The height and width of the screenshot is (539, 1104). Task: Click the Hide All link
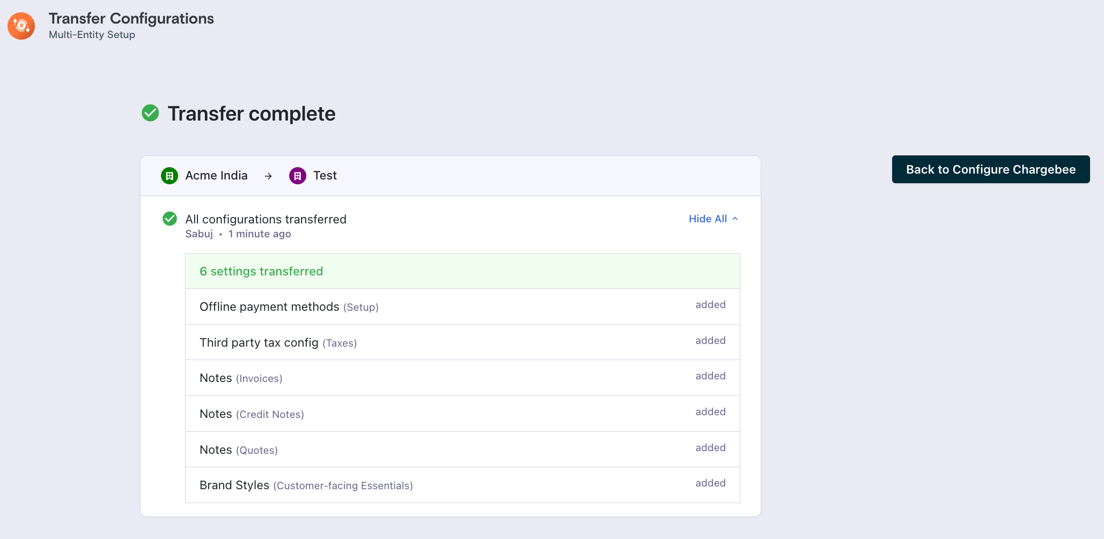pos(708,219)
